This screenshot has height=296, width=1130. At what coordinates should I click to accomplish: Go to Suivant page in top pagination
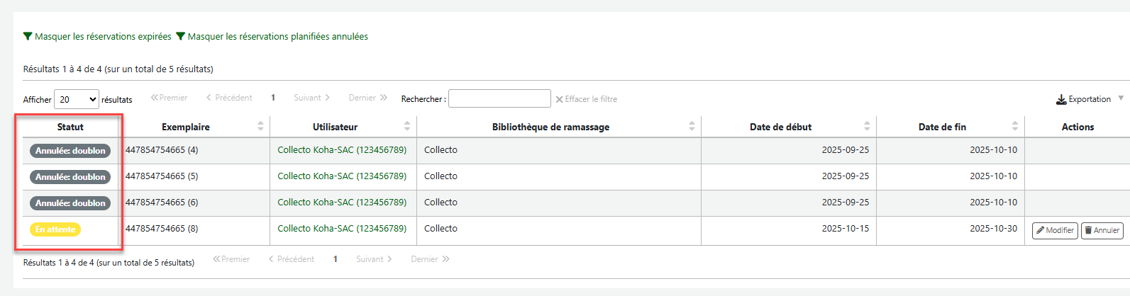(x=312, y=98)
